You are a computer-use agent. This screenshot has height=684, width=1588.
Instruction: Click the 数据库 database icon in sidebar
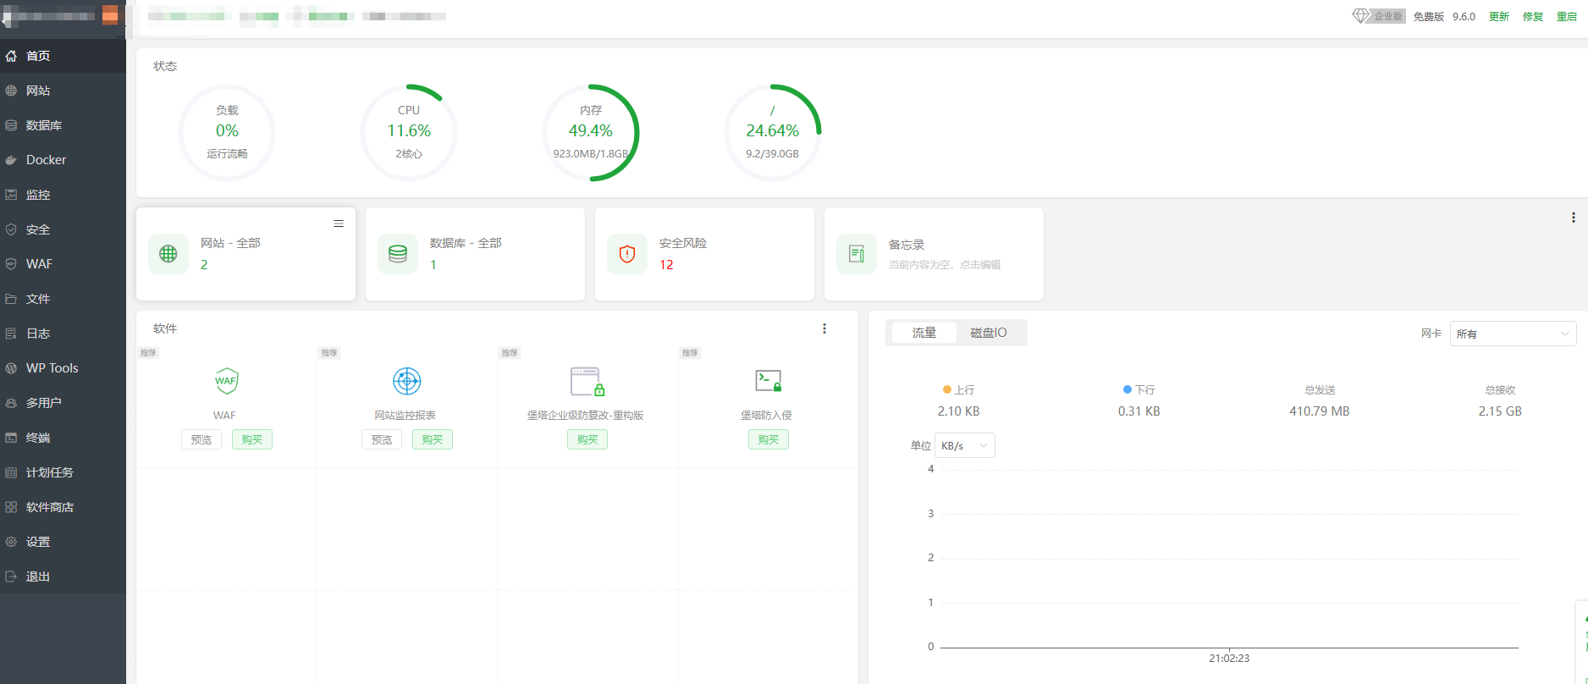coord(11,125)
